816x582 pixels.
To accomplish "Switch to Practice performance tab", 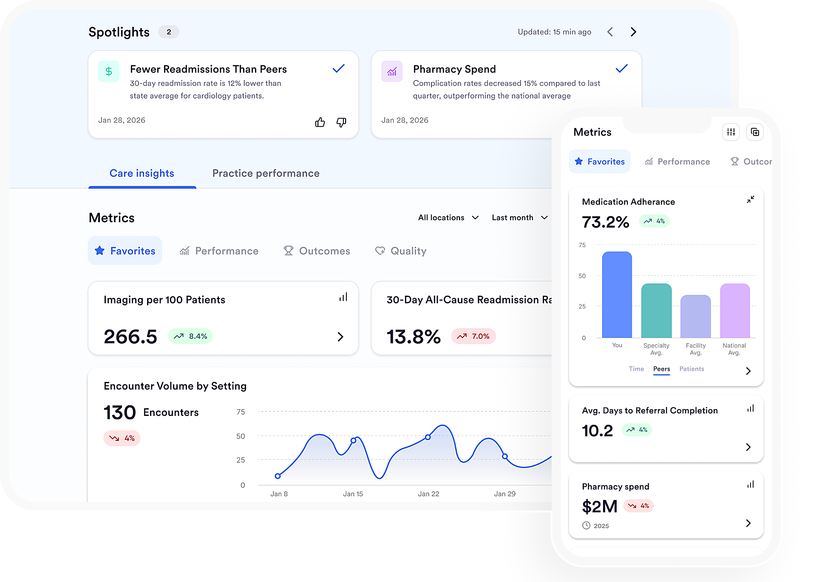I will pos(266,173).
